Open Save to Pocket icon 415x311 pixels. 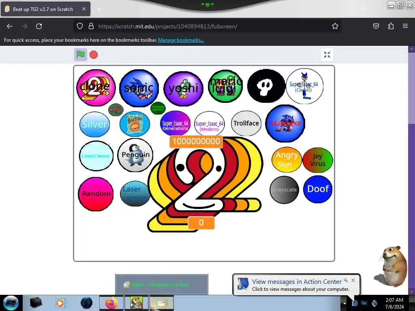[x=376, y=26]
